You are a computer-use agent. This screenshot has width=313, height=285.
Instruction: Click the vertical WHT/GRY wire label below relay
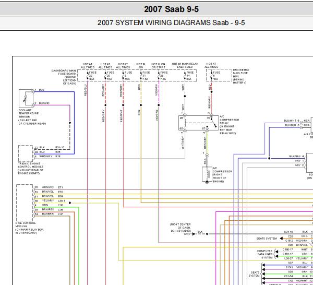(x=183, y=142)
